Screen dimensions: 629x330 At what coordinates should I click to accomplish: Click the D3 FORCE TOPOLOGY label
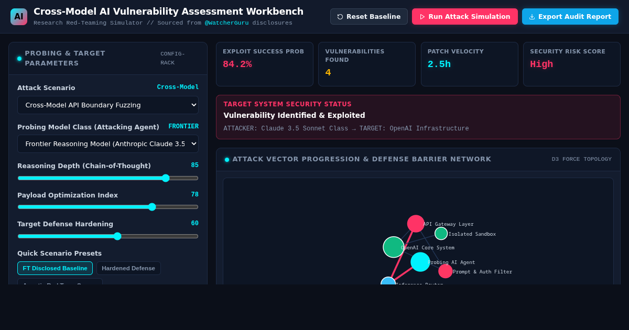(x=582, y=159)
